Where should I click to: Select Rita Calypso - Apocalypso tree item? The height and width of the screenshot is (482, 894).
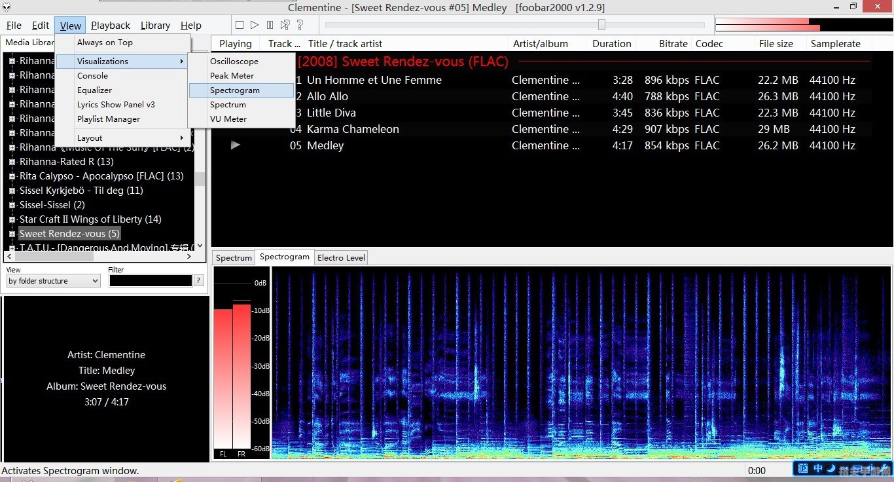tap(101, 176)
